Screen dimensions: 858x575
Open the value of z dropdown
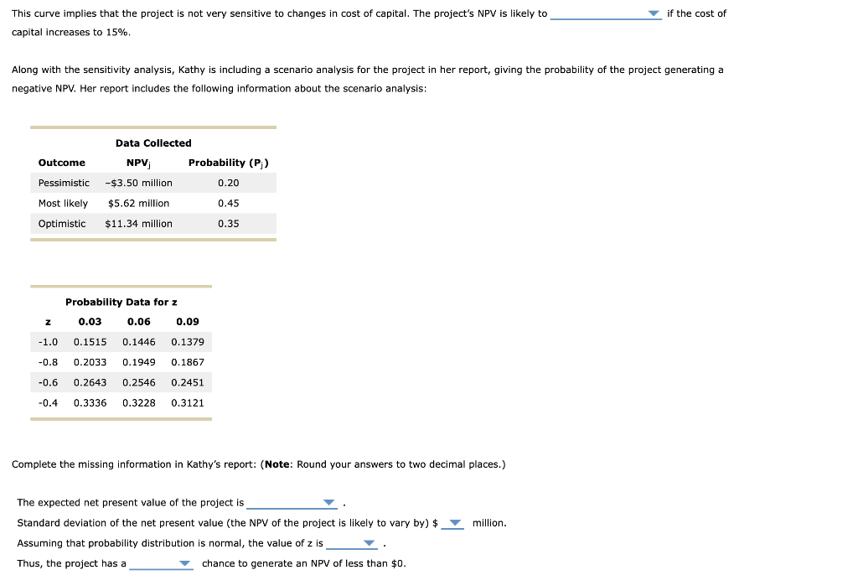tap(369, 543)
